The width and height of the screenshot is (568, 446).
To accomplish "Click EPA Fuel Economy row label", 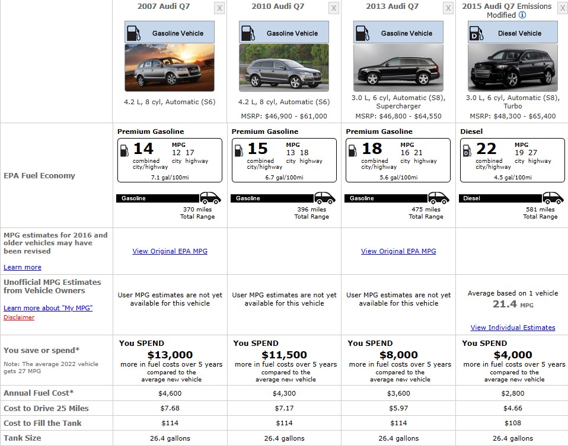I will 40,175.
